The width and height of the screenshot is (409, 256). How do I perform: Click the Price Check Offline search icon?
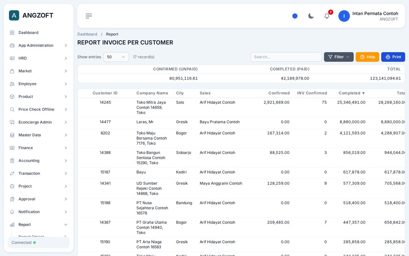click(x=12, y=109)
